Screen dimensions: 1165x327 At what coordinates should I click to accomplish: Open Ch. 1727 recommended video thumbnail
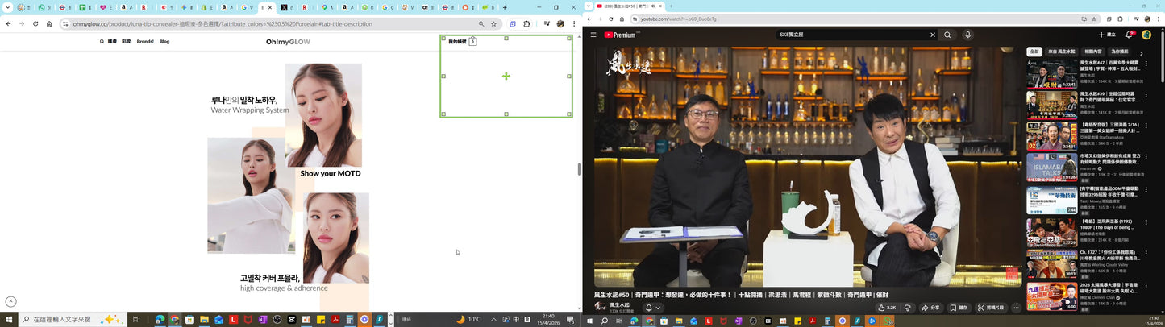click(x=1051, y=263)
